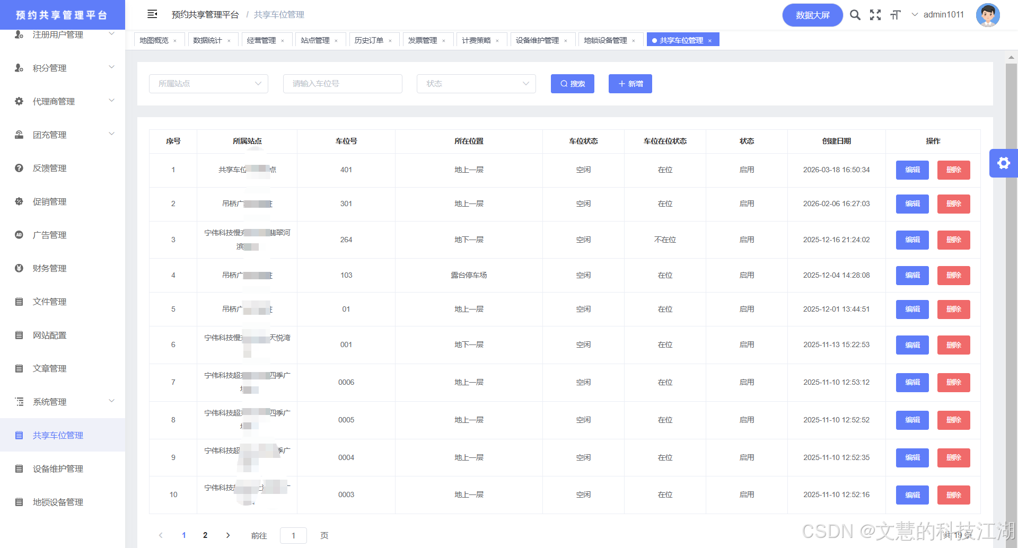Click 文件管理 sidebar icon

tap(19, 302)
